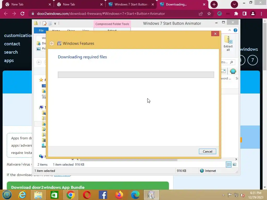Open Explorer help question mark icon
This screenshot has width=267, height=200.
pyautogui.click(x=235, y=30)
